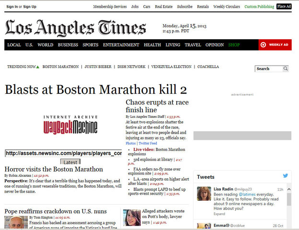
Task: Click the JUSTIN BIEBER trending topic
Action: pyautogui.click(x=98, y=67)
